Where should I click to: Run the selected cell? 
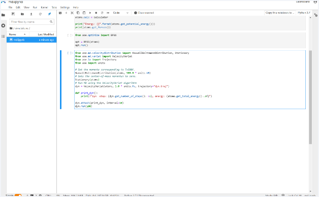tap(90, 13)
